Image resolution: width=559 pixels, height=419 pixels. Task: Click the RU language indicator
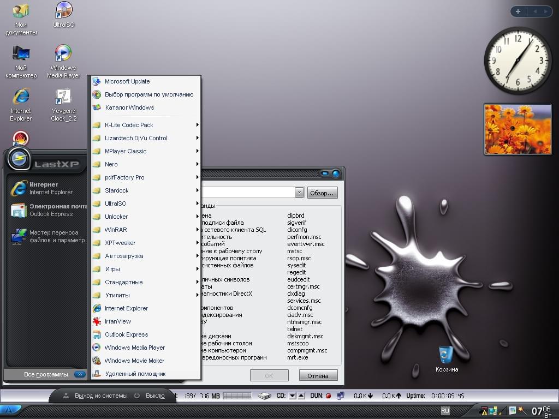[x=445, y=411]
